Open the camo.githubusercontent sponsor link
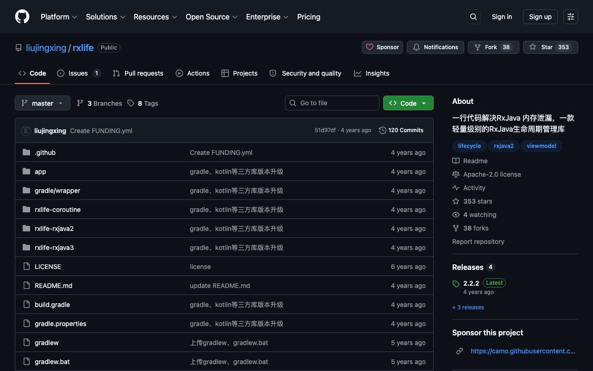The image size is (593, 371). pos(523,351)
